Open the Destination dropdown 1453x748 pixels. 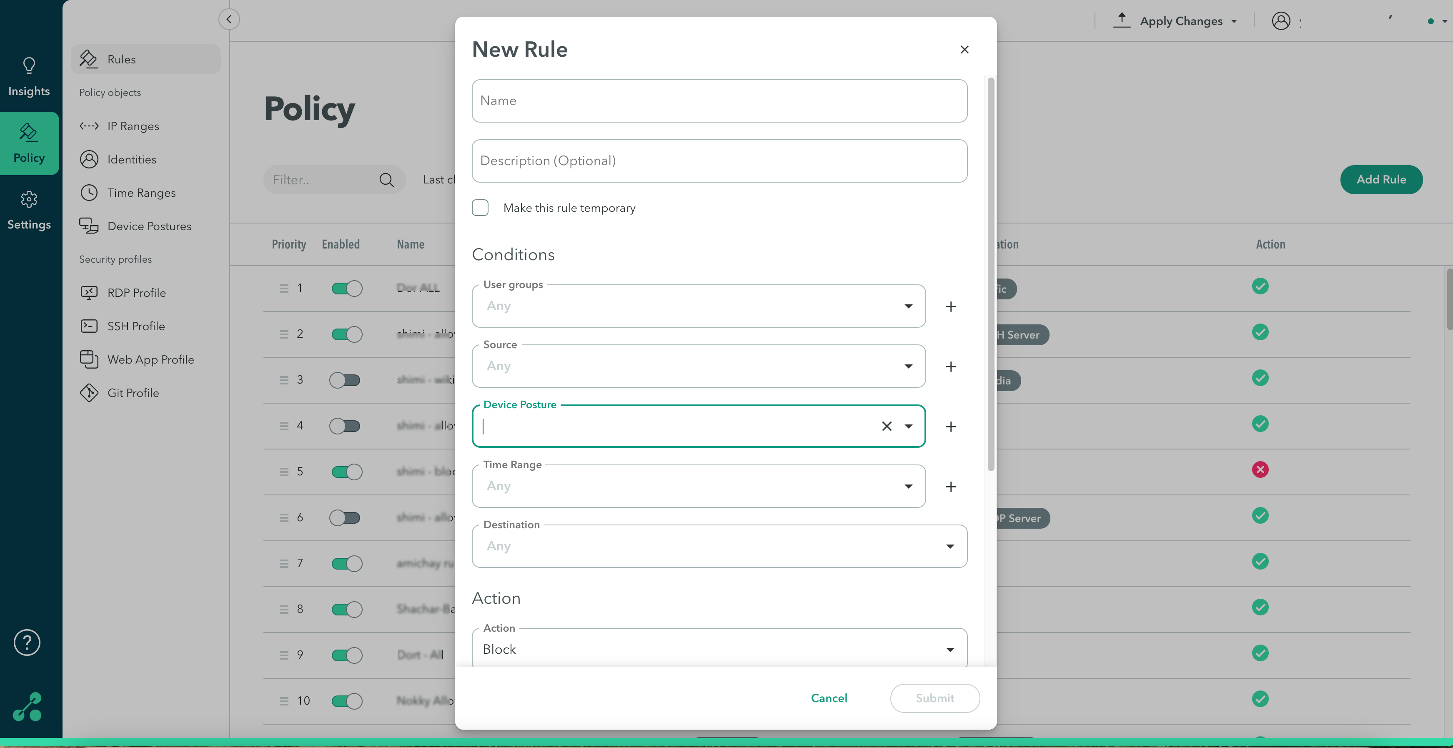point(950,546)
